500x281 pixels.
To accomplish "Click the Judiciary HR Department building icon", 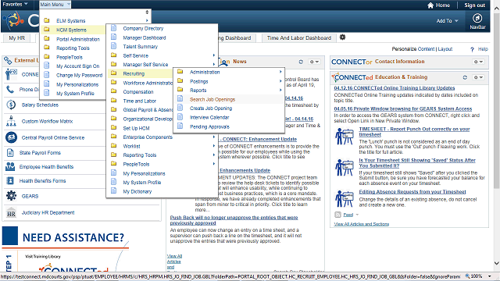I will (11, 212).
